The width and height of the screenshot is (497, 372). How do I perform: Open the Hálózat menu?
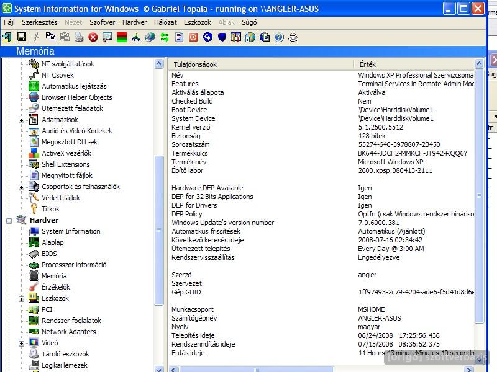click(165, 22)
